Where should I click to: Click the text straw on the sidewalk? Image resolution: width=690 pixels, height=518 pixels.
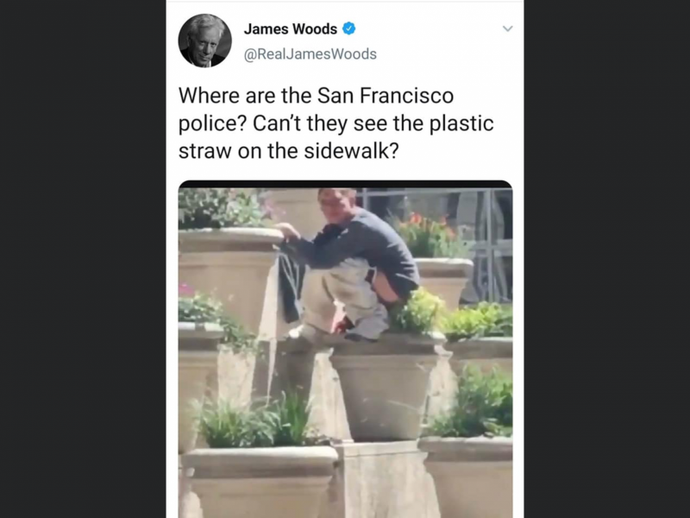(288, 150)
